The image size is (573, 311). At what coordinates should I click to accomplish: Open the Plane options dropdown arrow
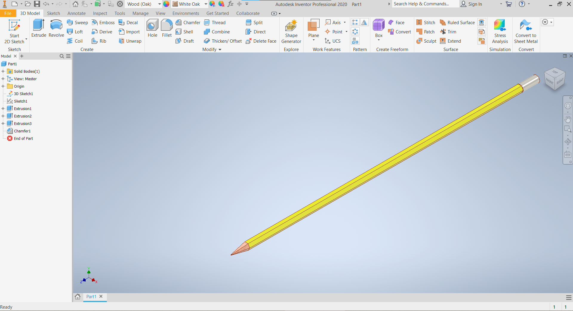tap(314, 40)
